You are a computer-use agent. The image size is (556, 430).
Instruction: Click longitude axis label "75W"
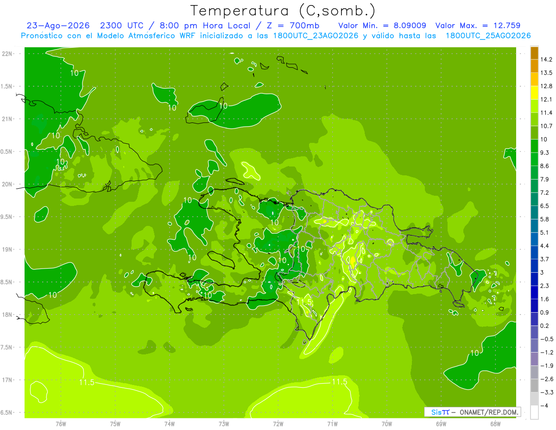[x=115, y=424]
